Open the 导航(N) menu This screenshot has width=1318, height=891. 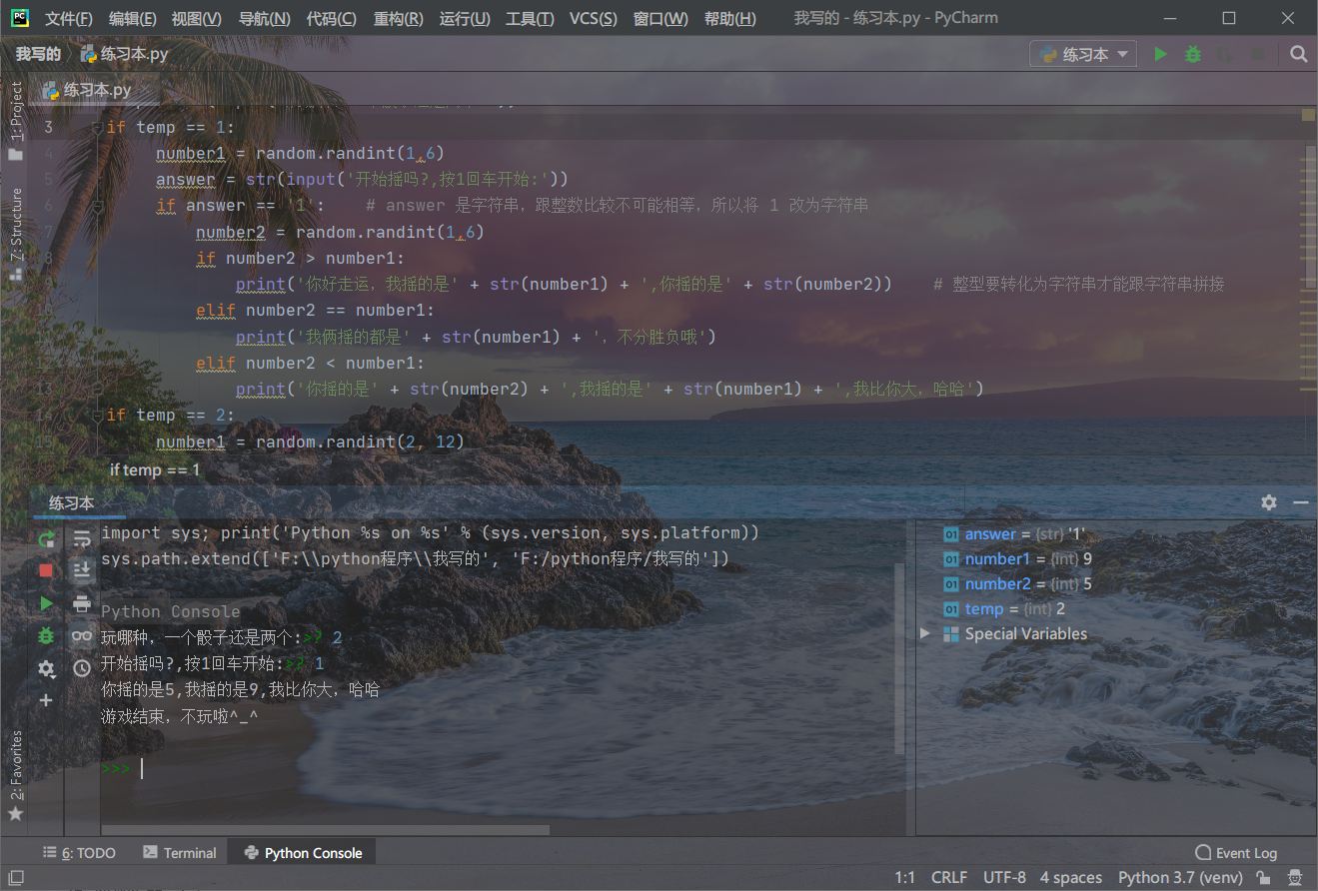click(265, 18)
